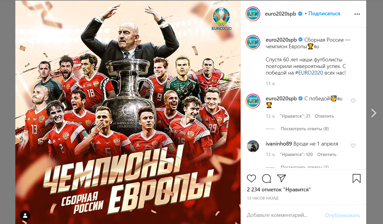Show tagged people icon on the photo
The width and height of the screenshot is (383, 224).
(25, 215)
